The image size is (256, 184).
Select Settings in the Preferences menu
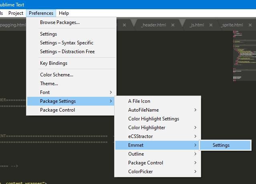click(x=71, y=34)
